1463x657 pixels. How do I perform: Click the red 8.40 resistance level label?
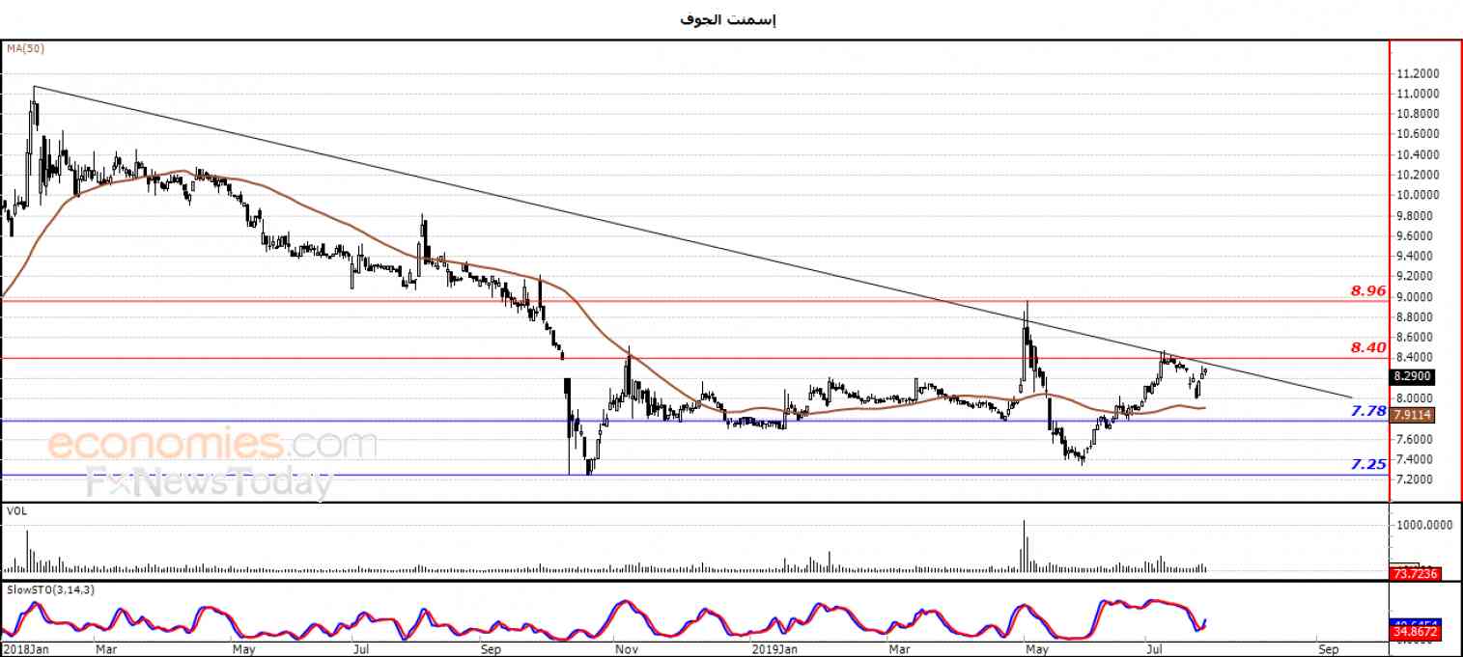coord(1368,347)
